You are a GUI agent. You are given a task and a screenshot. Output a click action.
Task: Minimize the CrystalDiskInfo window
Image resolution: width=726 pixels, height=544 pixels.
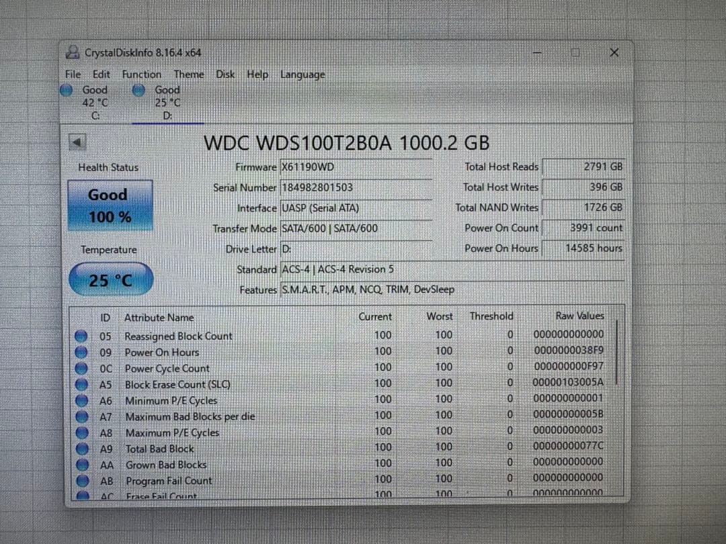(537, 53)
